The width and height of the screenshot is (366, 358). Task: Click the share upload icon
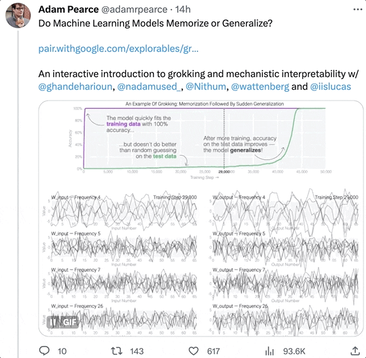coord(355,350)
